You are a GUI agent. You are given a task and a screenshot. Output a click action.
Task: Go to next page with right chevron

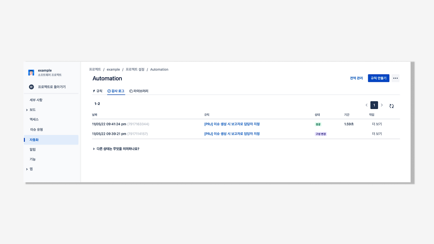[382, 105]
